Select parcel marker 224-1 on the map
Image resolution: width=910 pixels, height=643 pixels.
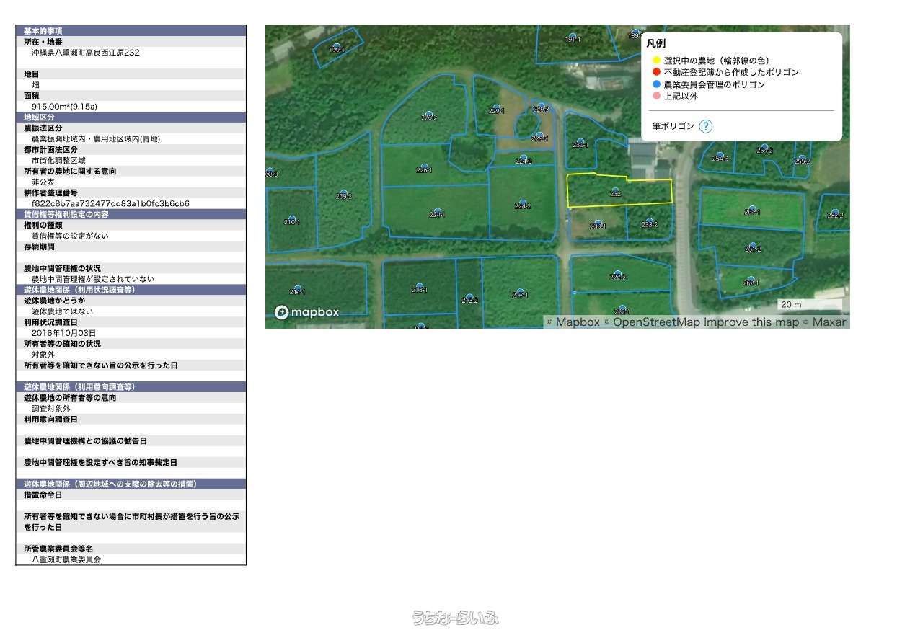[x=437, y=213]
